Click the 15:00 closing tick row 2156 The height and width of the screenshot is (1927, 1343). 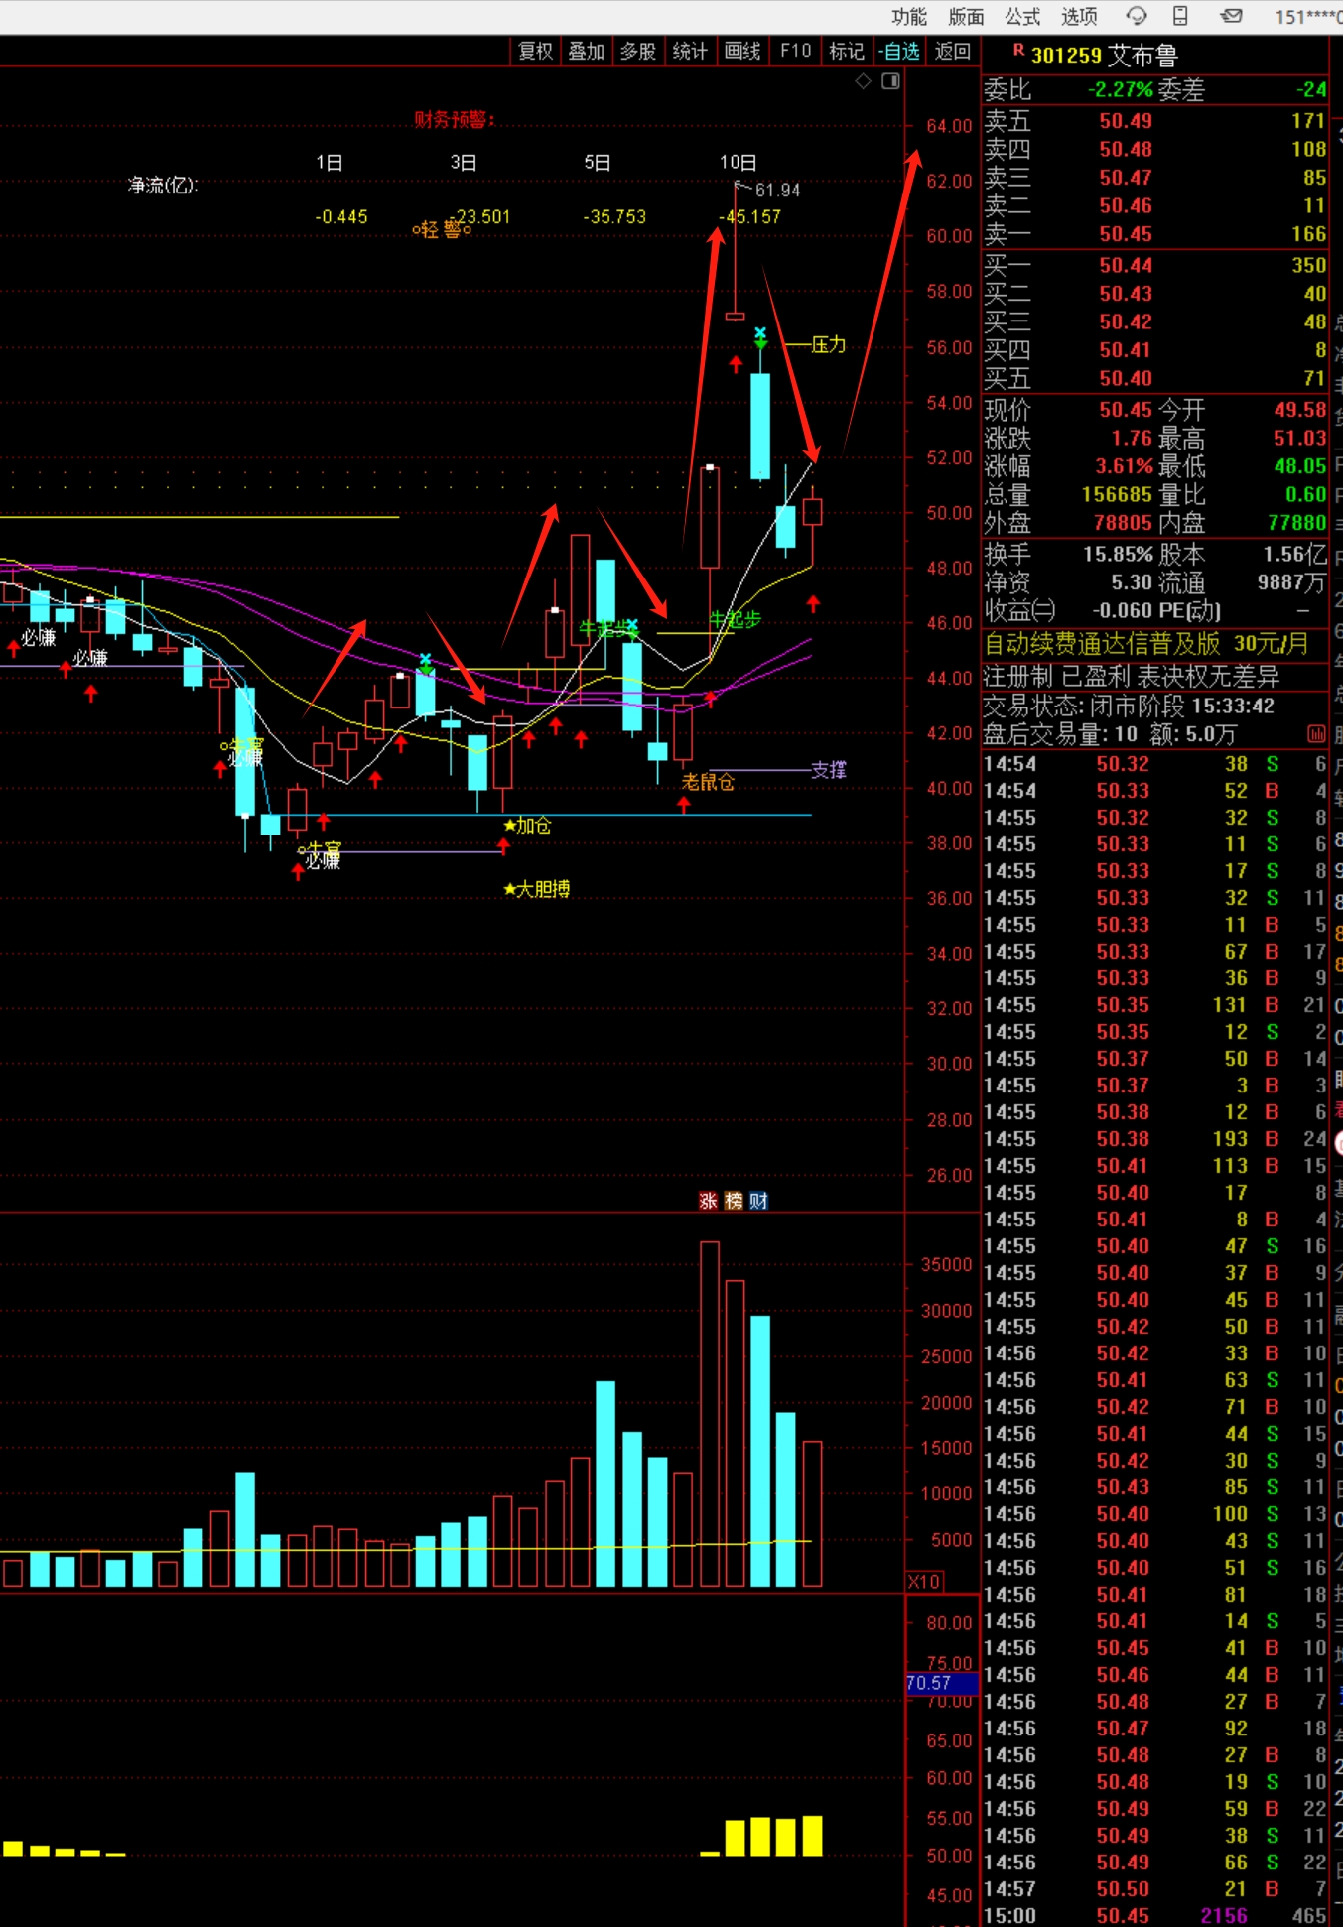click(1154, 1916)
